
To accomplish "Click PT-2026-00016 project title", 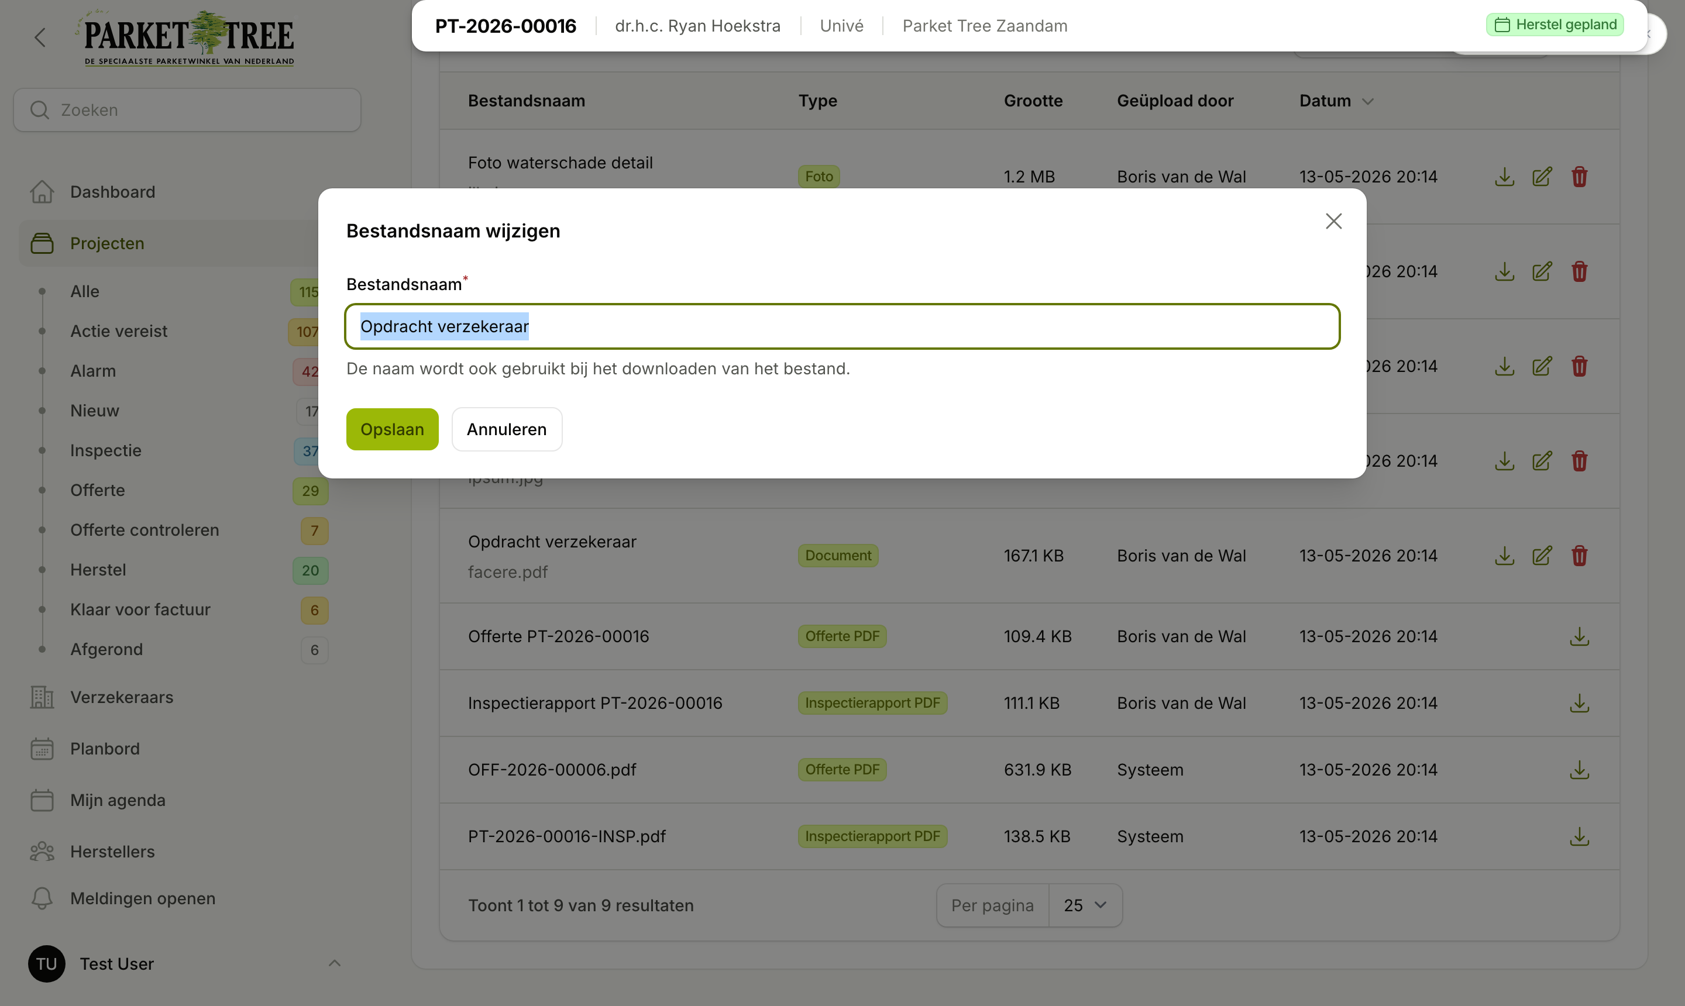I will [x=505, y=26].
